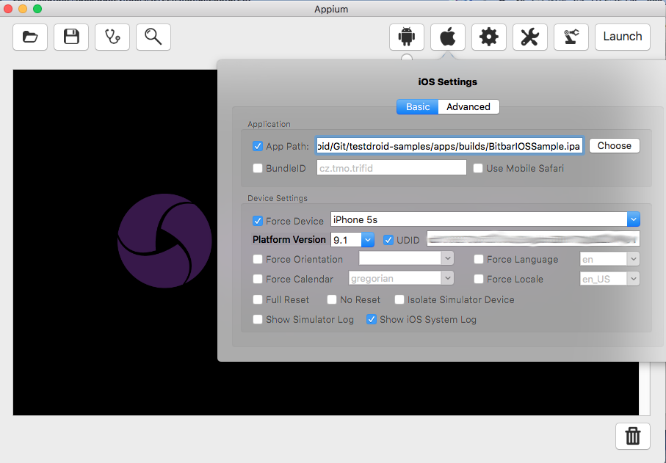
Task: Click the BundleID input field
Action: coord(391,168)
